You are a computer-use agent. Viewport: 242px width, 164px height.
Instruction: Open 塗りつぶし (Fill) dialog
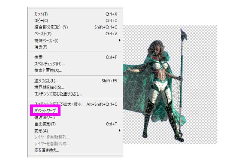point(46,81)
